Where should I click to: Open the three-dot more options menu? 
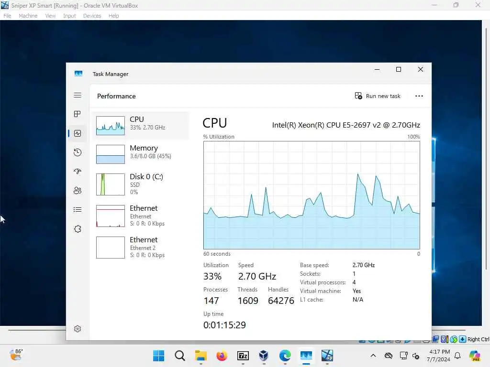pos(419,96)
